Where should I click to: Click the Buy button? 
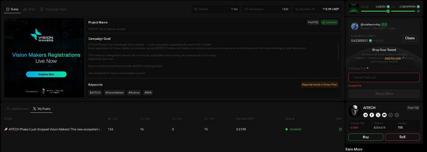click(x=366, y=137)
